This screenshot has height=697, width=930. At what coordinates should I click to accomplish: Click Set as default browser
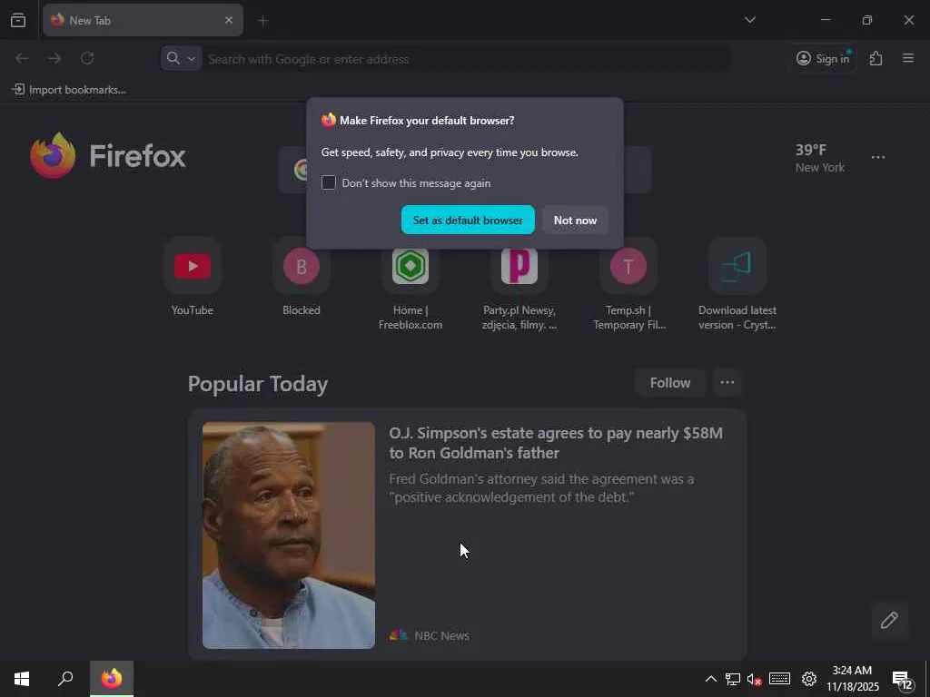pyautogui.click(x=468, y=220)
